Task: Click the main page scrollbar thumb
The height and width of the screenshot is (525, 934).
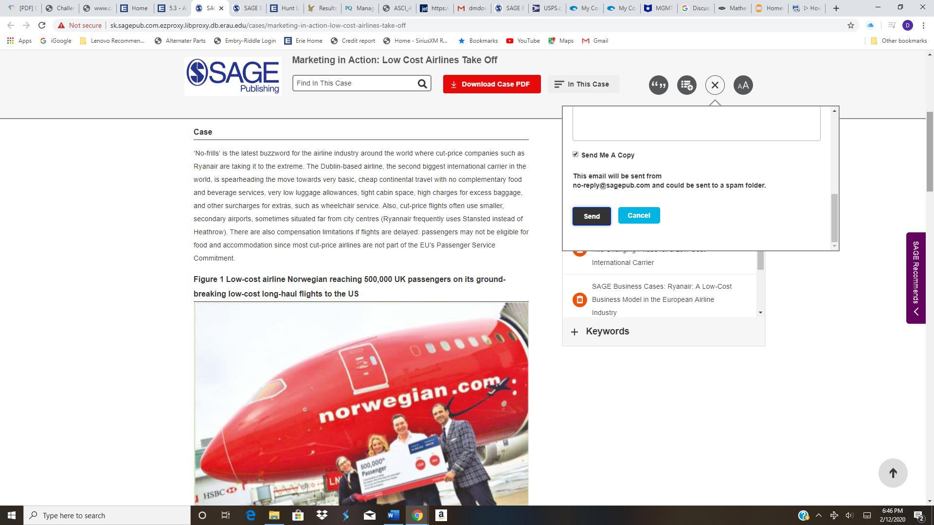Action: [930, 152]
